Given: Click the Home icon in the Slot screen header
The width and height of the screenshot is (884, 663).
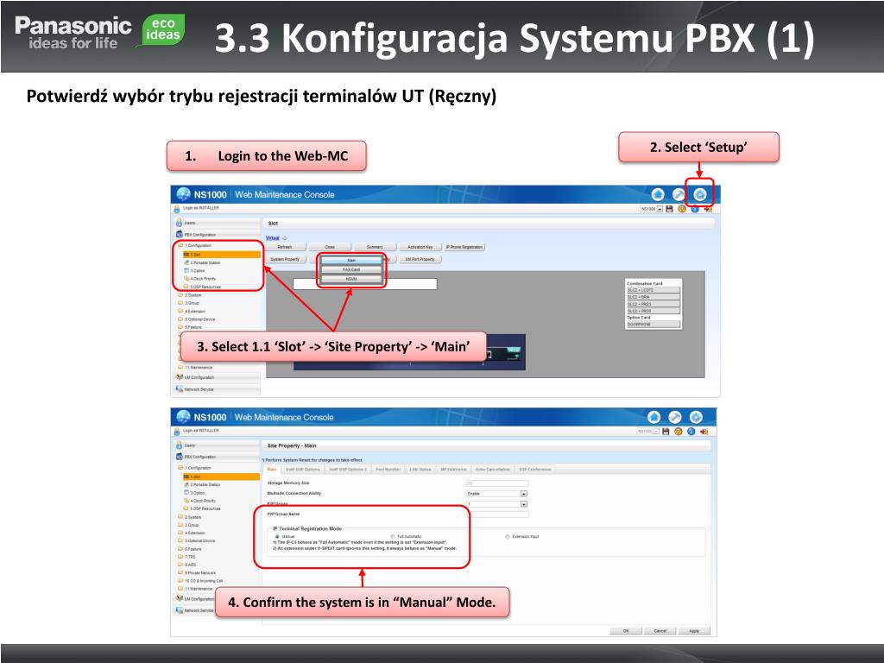Looking at the screenshot, I should [x=658, y=194].
